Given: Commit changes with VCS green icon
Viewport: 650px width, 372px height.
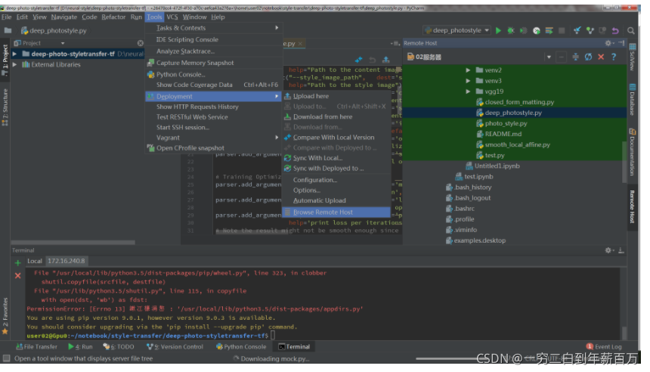Looking at the screenshot, I should pyautogui.click(x=590, y=30).
